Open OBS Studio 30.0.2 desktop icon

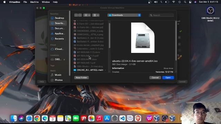(210, 10)
